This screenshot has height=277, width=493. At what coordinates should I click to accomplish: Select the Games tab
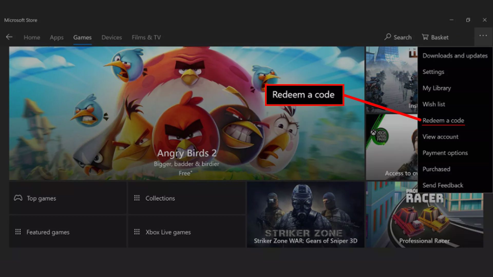82,37
